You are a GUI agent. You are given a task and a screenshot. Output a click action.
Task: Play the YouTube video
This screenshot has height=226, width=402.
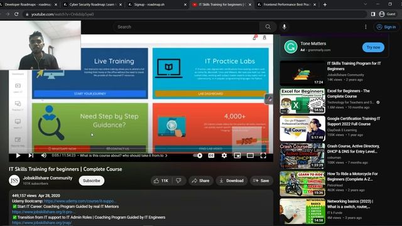pos(18,156)
